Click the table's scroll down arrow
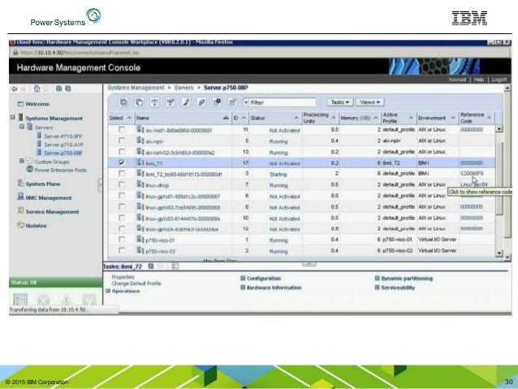This screenshot has height=389, width=518. 499,253
